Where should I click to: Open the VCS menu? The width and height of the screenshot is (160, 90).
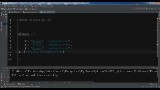pos(41,6)
